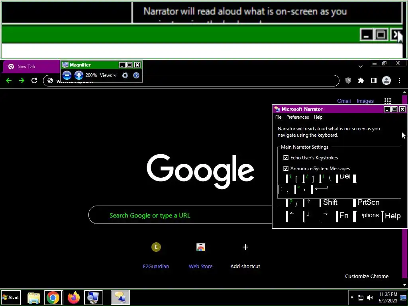The height and width of the screenshot is (306, 408).
Task: Minimize the Microsoft Narrator window
Action: [387, 109]
